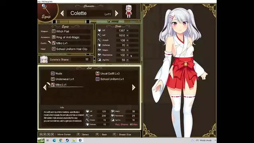
Task: Click the School Uniform Lv1 list icon
Action: 97,79
